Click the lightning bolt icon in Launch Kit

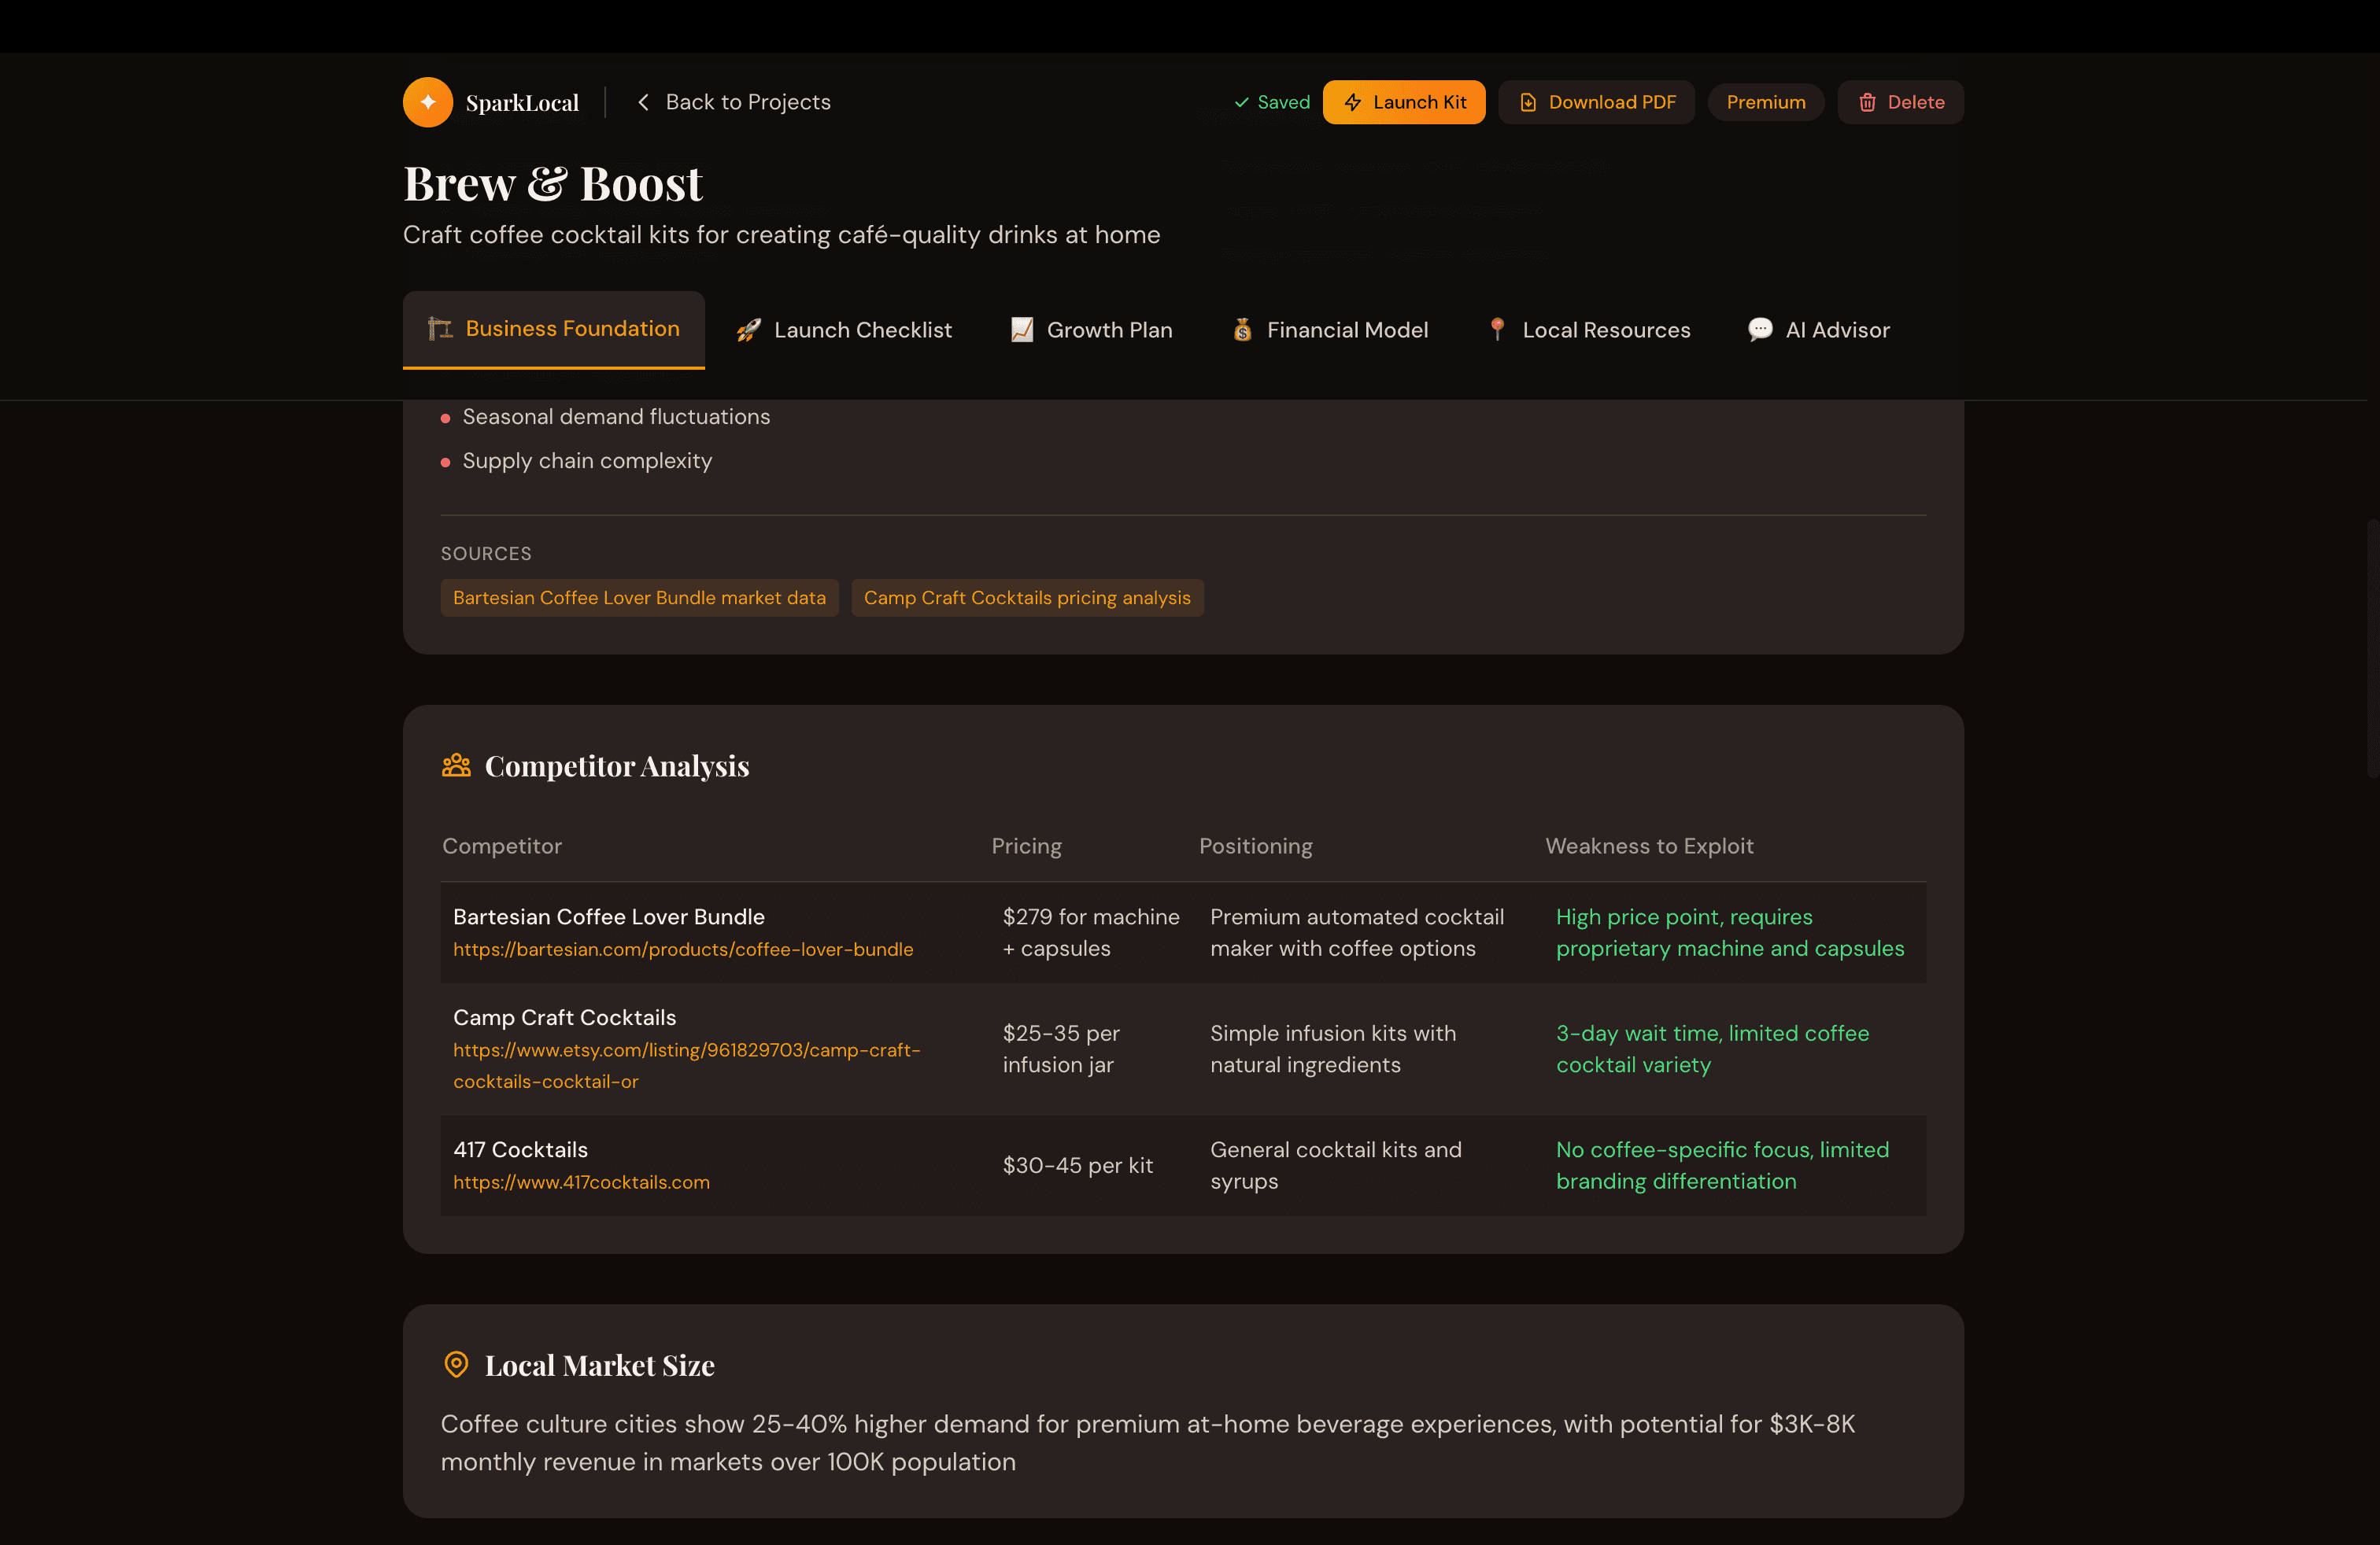click(1354, 102)
